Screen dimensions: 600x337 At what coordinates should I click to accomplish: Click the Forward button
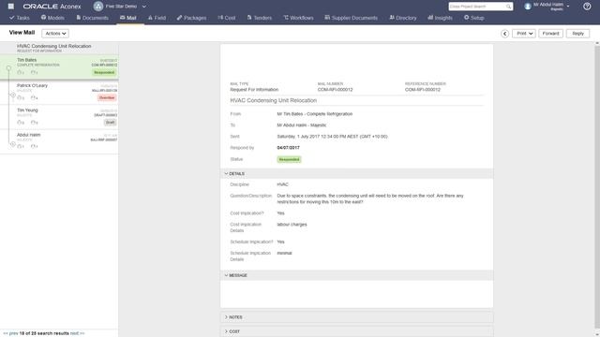(x=550, y=34)
